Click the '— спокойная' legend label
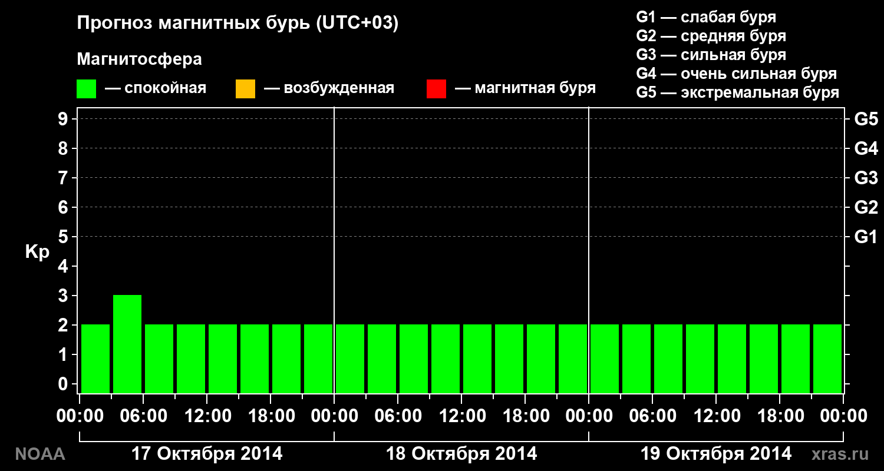The width and height of the screenshot is (884, 471). click(156, 89)
